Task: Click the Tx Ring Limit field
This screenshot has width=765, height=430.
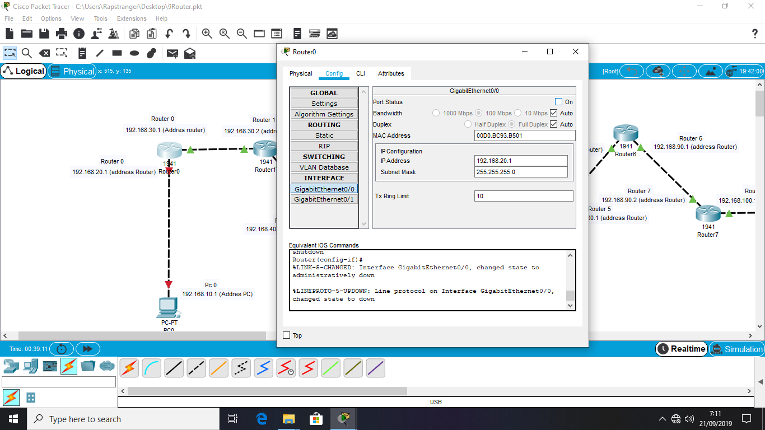Action: 524,196
